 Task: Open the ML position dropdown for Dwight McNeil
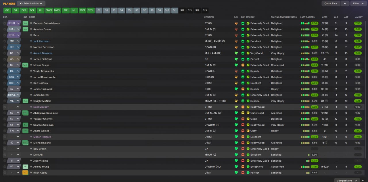[x=14, y=101]
